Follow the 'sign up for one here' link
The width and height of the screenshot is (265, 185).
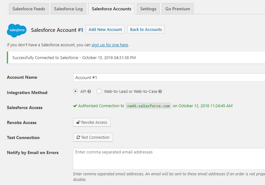[110, 45]
